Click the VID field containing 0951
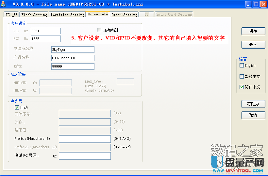 pos(46,31)
